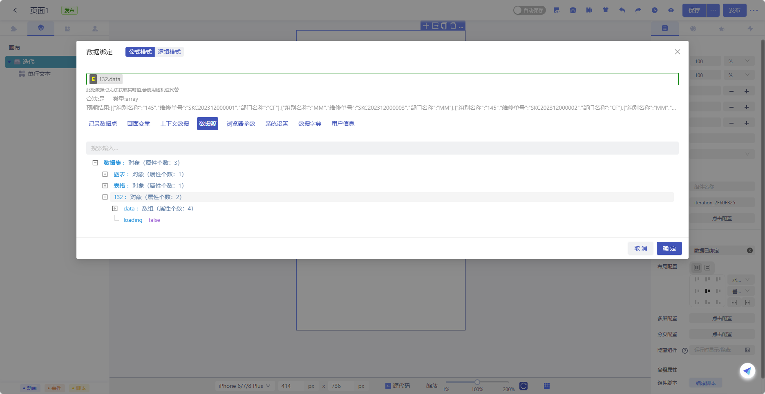Click the 132.data formula input field

[x=382, y=79]
